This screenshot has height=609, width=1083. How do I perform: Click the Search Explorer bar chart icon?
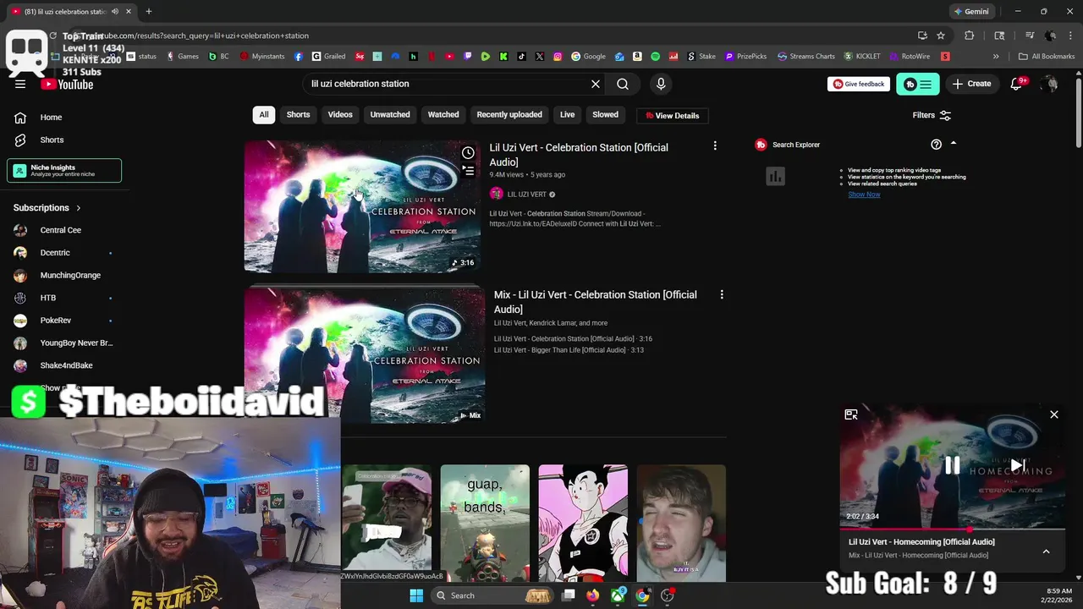775,176
